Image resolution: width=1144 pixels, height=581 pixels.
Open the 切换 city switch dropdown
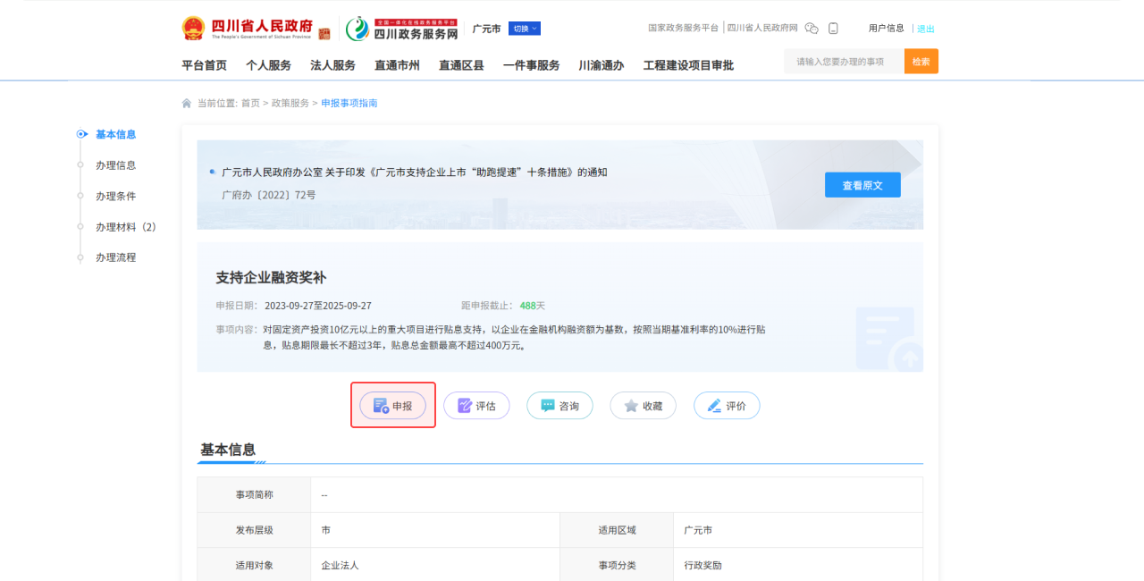click(525, 29)
